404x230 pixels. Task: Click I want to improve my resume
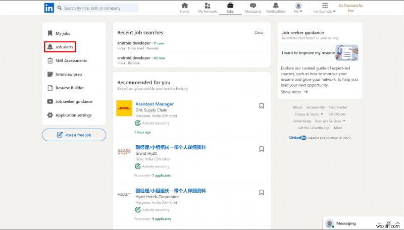click(308, 53)
